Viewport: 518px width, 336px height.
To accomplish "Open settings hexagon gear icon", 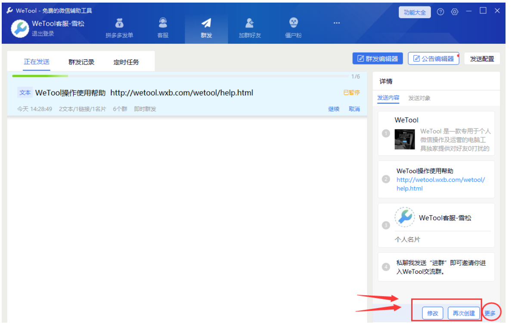I will 455,12.
